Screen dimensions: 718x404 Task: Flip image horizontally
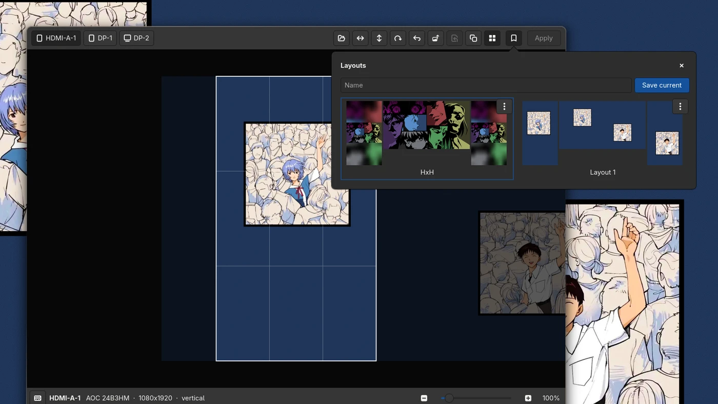pyautogui.click(x=361, y=38)
